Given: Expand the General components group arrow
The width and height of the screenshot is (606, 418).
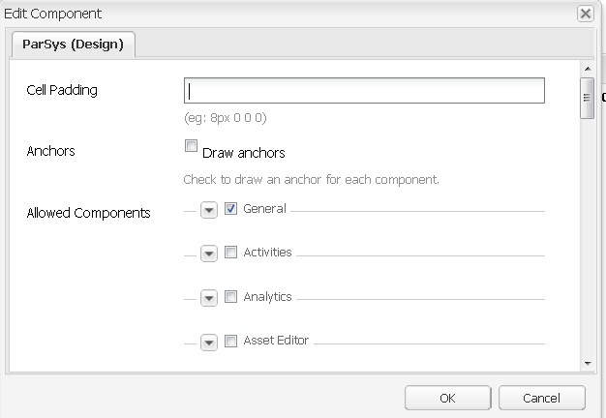Looking at the screenshot, I should [208, 210].
